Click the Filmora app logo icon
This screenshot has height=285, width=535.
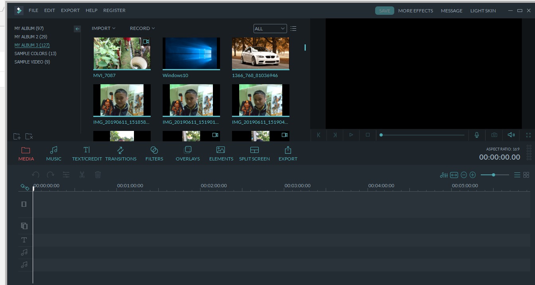(19, 11)
